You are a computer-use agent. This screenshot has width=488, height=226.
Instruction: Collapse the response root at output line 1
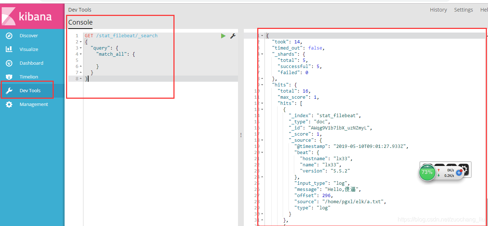click(x=263, y=36)
